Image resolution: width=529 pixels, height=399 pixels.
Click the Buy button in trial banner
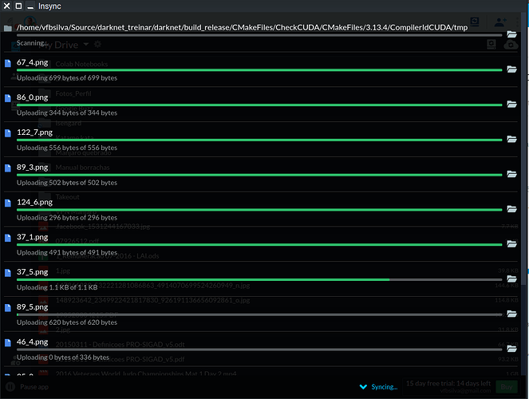click(x=507, y=387)
